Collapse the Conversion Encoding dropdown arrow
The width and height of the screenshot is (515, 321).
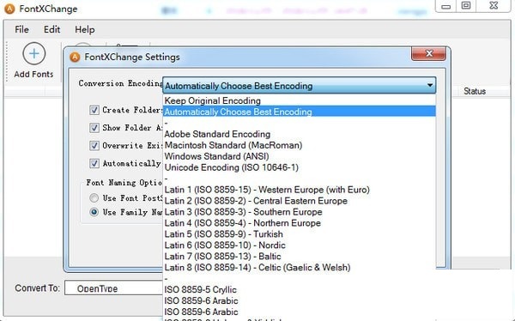pos(430,86)
